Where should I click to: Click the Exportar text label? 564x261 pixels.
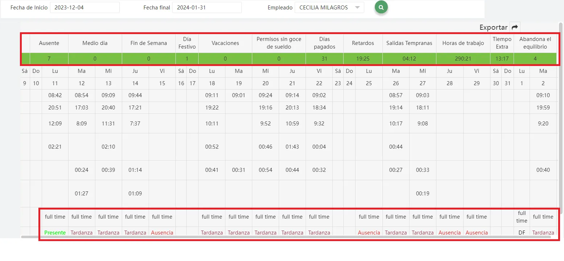point(493,27)
